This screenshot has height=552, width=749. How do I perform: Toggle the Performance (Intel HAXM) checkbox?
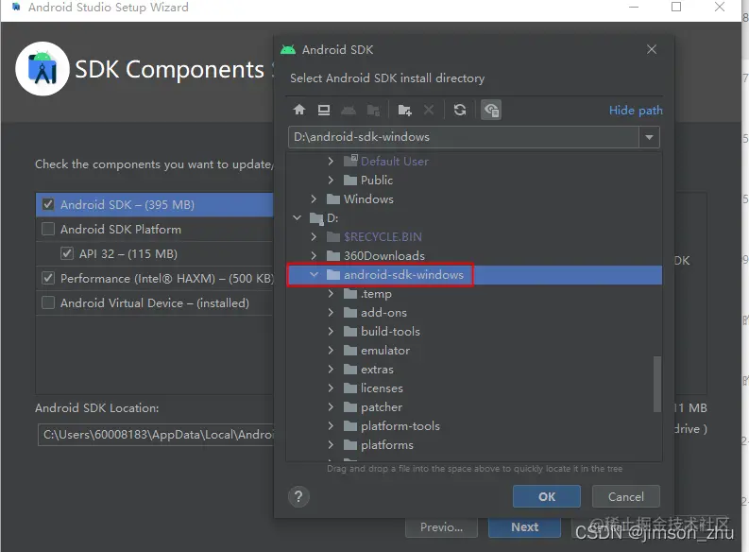(x=48, y=278)
